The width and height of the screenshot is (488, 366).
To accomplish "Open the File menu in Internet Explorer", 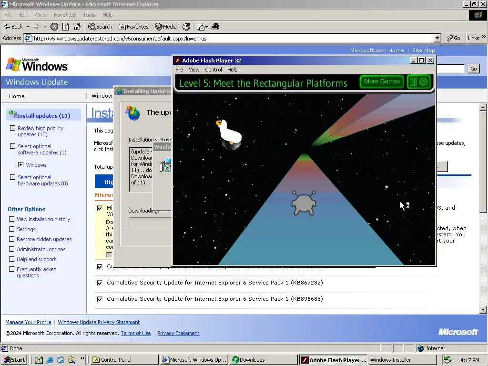I will click(x=8, y=15).
